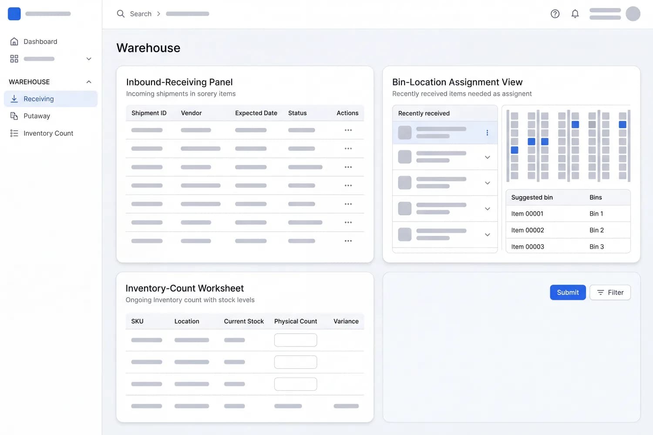The width and height of the screenshot is (653, 435).
Task: Open actions menu for first shipment row
Action: [x=348, y=130]
